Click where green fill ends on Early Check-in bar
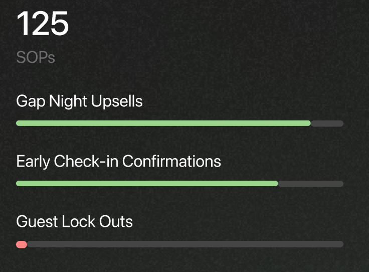Image resolution: width=369 pixels, height=272 pixels. 277,184
